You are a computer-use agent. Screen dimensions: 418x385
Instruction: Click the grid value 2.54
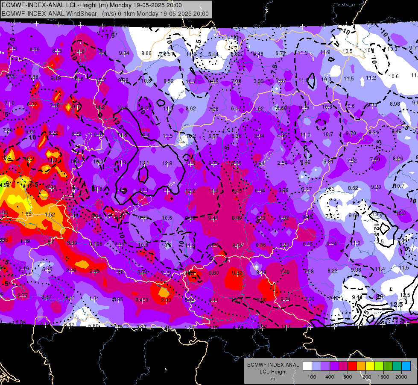282,163
